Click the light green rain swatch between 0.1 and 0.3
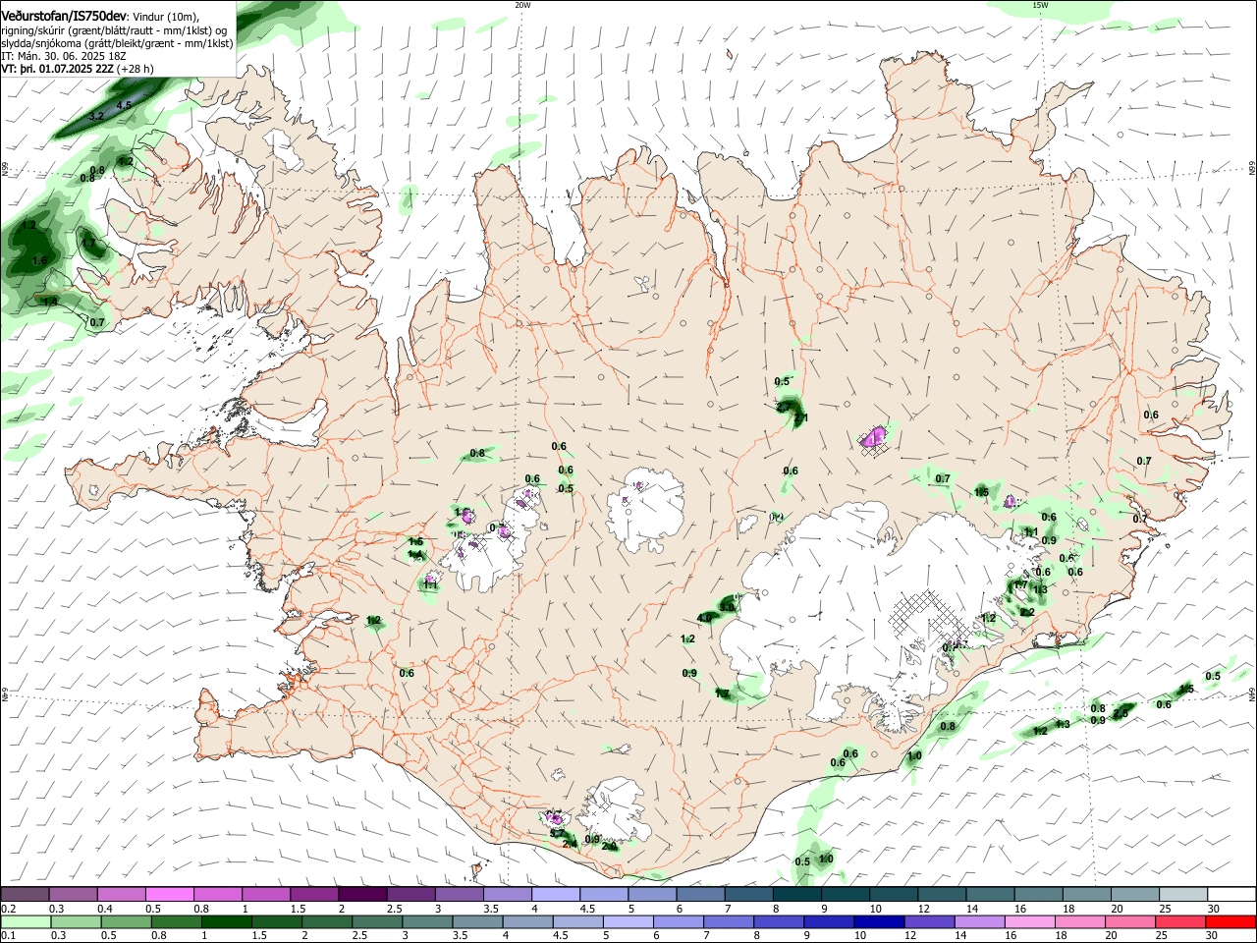1257x943 pixels. [26, 921]
